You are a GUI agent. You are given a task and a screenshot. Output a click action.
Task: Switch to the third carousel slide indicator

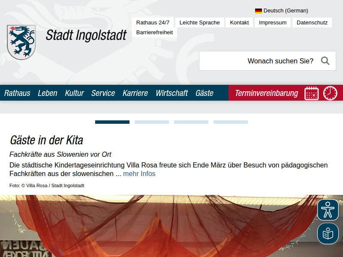191,122
